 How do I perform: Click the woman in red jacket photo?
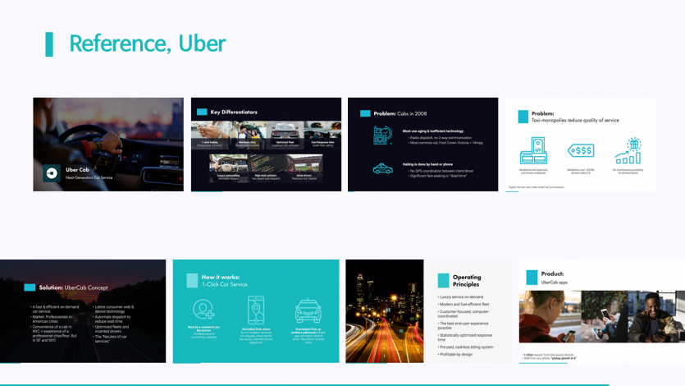point(550,316)
